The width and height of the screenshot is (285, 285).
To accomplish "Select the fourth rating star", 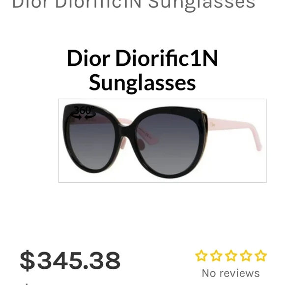I will tap(246, 256).
